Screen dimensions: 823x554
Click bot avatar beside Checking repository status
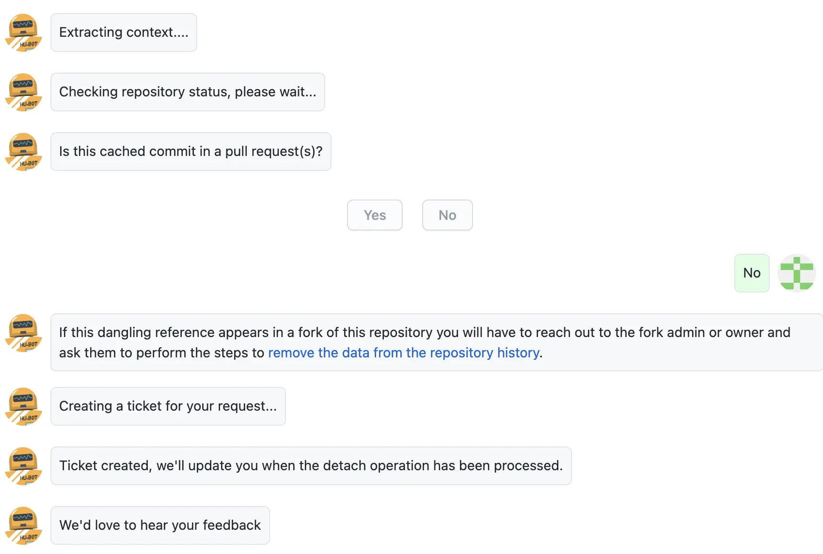(x=23, y=92)
